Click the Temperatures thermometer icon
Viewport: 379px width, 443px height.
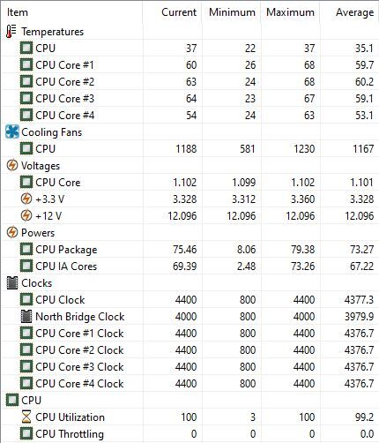point(11,32)
